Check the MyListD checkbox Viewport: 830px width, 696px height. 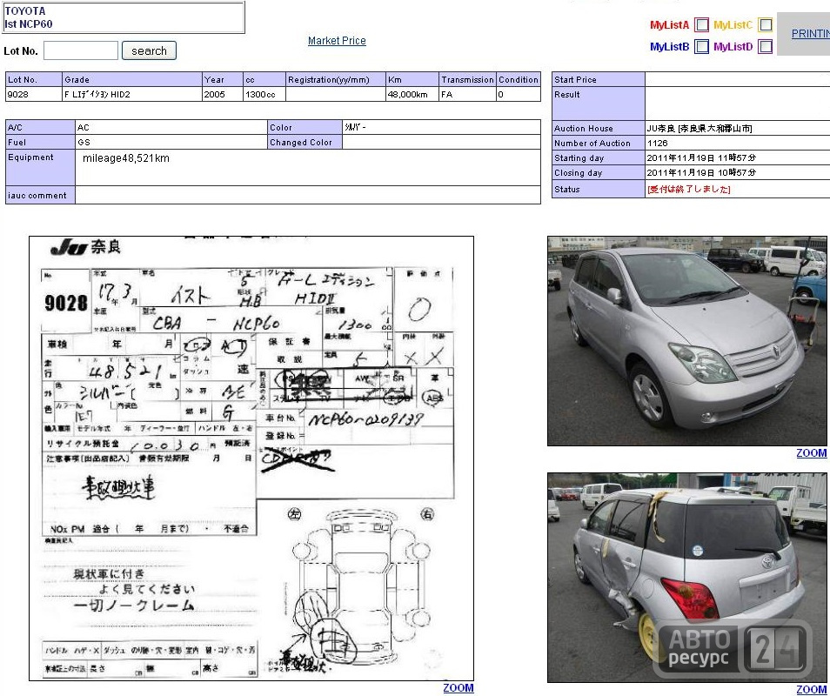tap(765, 47)
